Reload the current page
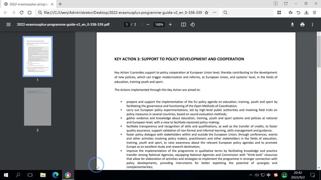321x180 pixels. tap(22, 12)
